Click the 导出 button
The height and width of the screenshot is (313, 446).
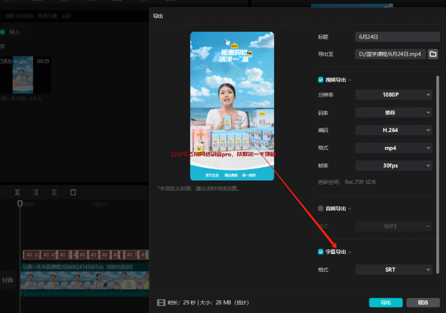pos(385,303)
